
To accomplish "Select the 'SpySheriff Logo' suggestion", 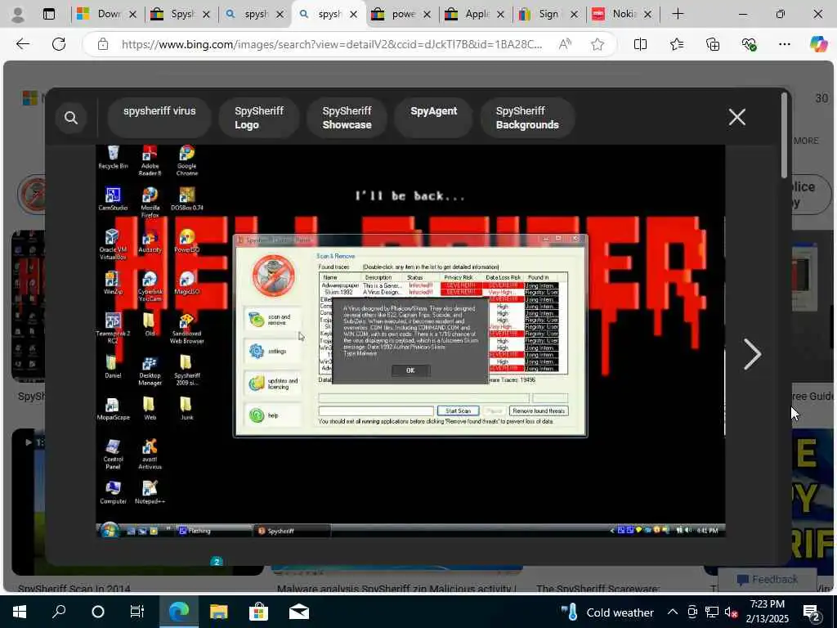I will (x=259, y=118).
